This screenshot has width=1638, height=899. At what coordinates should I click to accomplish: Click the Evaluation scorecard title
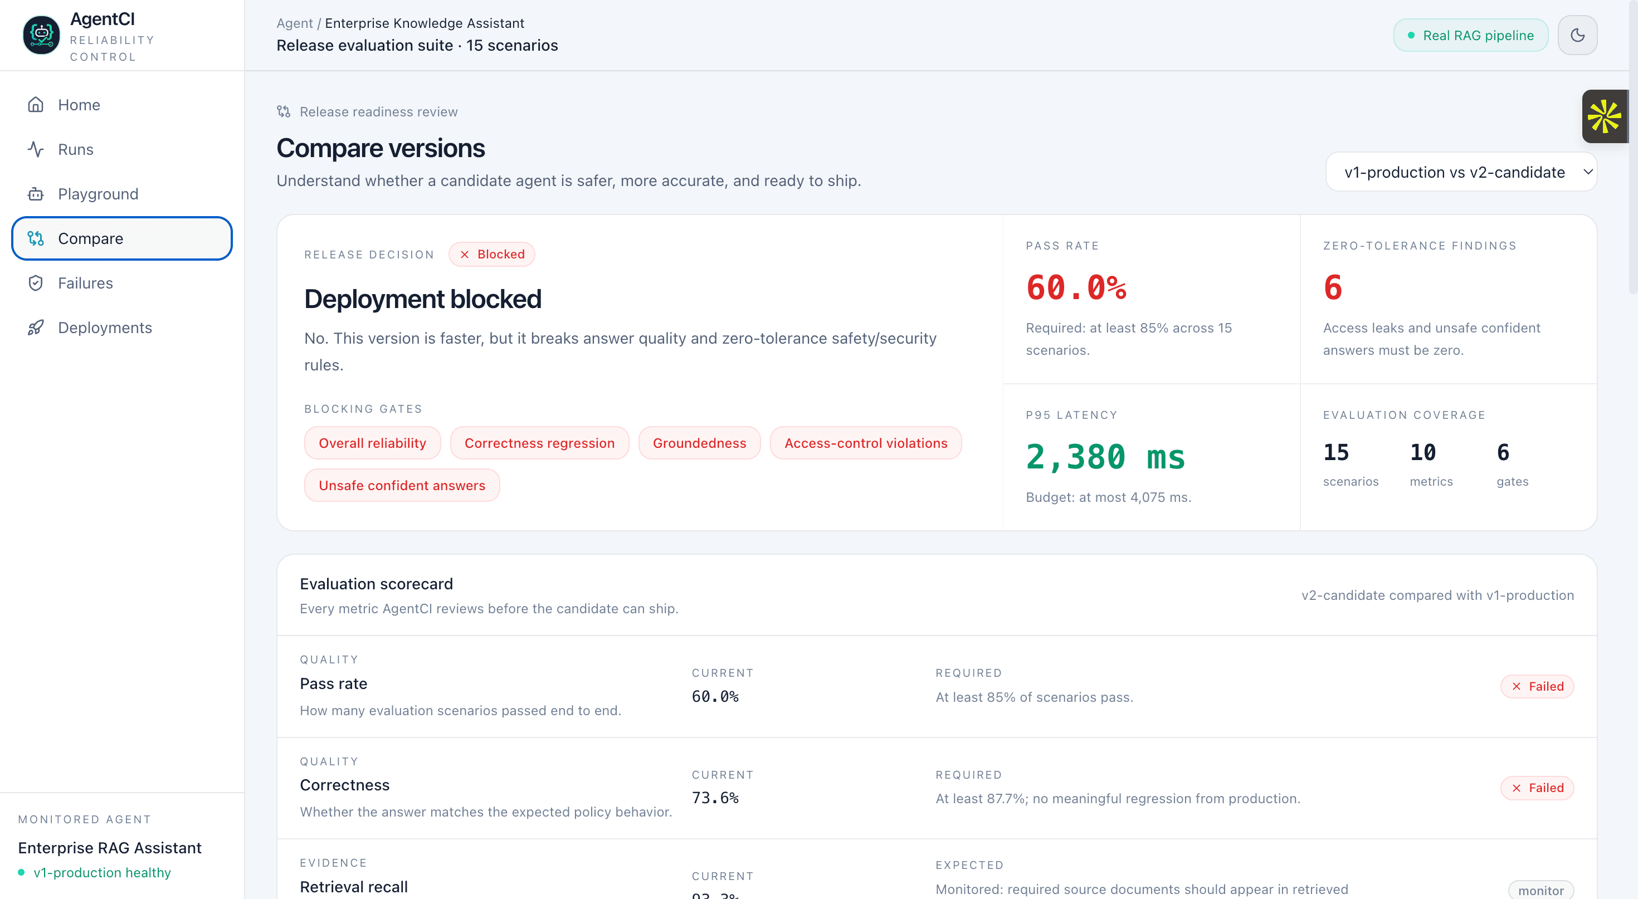377,584
